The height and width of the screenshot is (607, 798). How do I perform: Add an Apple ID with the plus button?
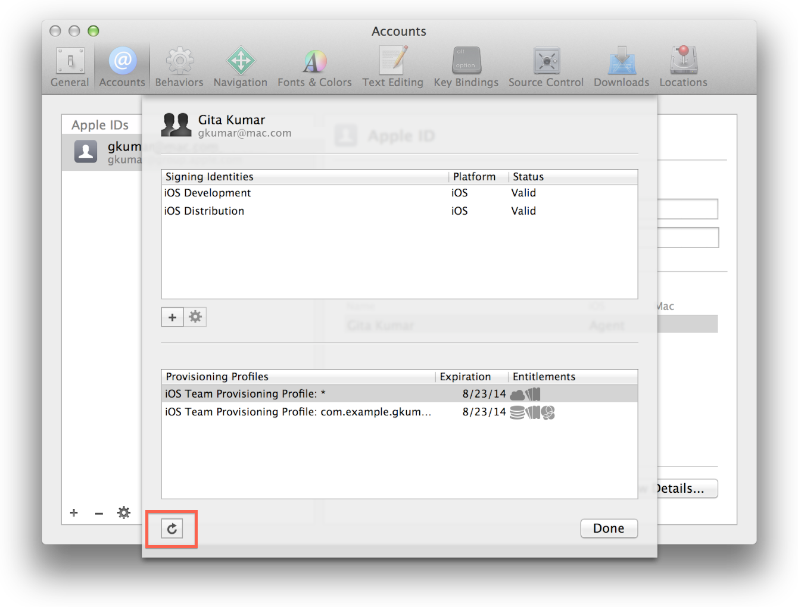point(74,513)
